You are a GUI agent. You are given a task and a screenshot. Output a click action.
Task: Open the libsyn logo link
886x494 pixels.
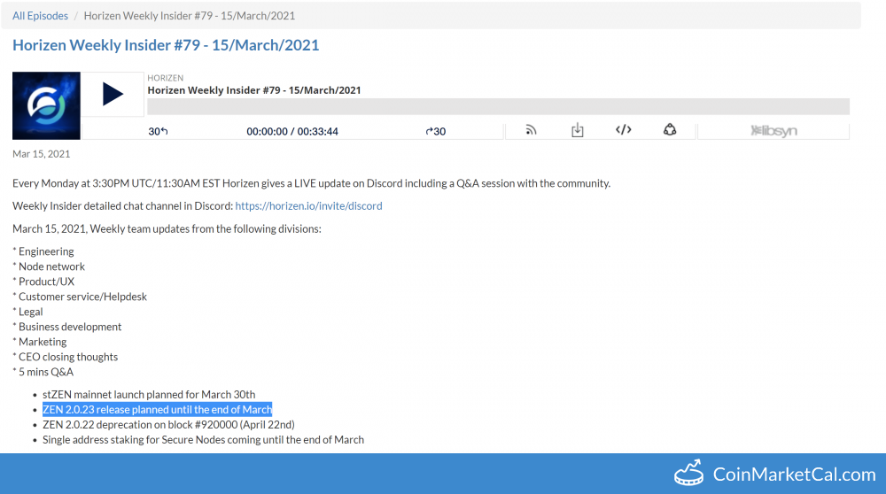(x=773, y=131)
